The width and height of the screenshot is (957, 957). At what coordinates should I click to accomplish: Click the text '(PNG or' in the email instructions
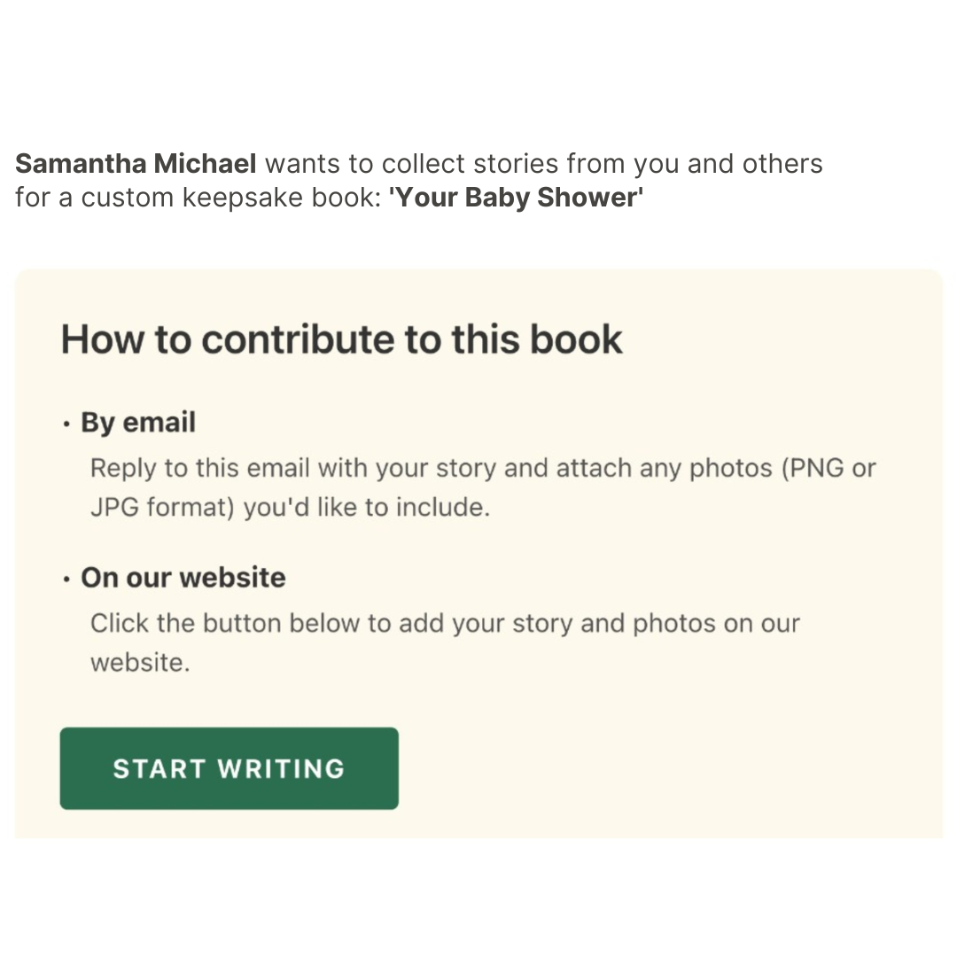[829, 468]
